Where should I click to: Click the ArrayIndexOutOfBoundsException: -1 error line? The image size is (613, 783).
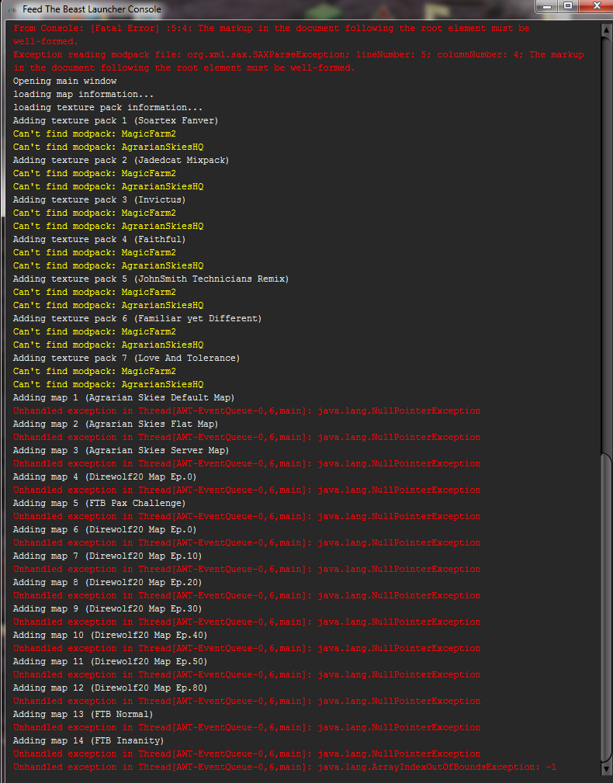(x=285, y=767)
